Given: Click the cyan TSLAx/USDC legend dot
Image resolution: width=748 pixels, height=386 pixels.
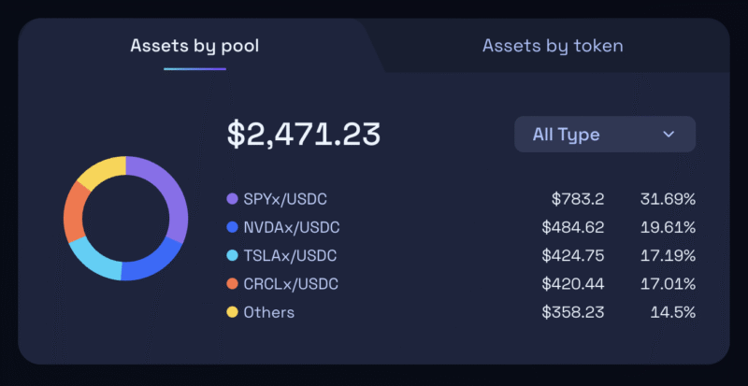Looking at the screenshot, I should pyautogui.click(x=232, y=256).
